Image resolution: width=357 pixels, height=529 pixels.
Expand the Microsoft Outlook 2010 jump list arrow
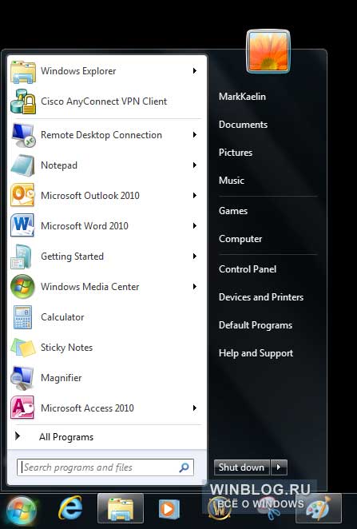[x=195, y=195]
